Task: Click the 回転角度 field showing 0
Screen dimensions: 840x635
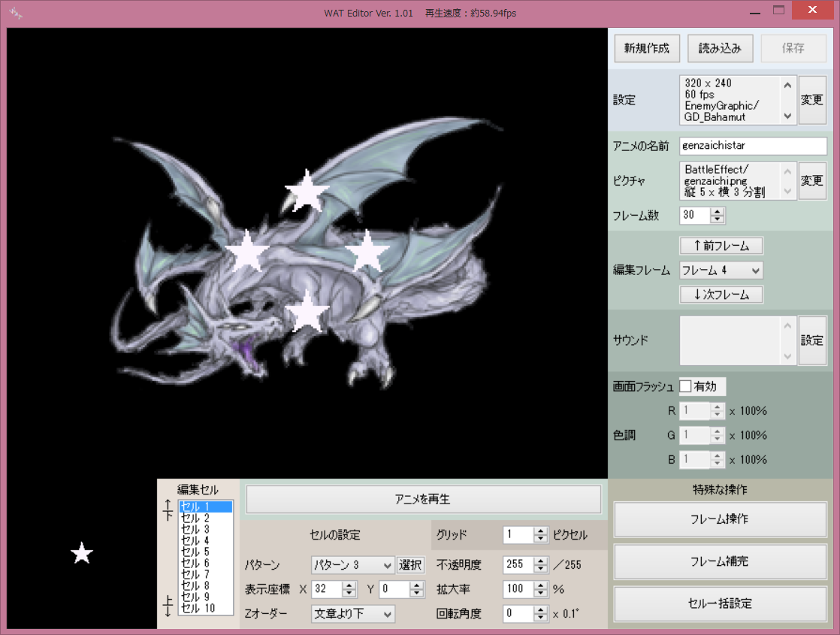Action: (518, 613)
